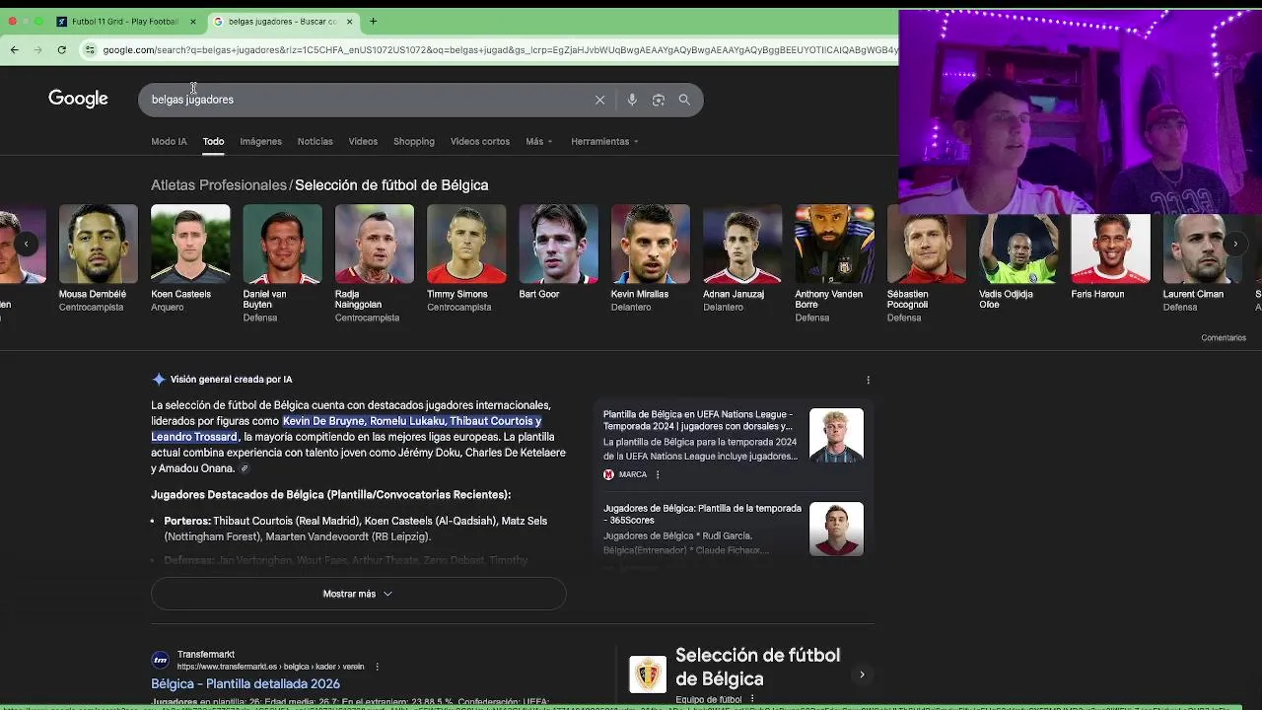Click the Google logo

click(78, 99)
